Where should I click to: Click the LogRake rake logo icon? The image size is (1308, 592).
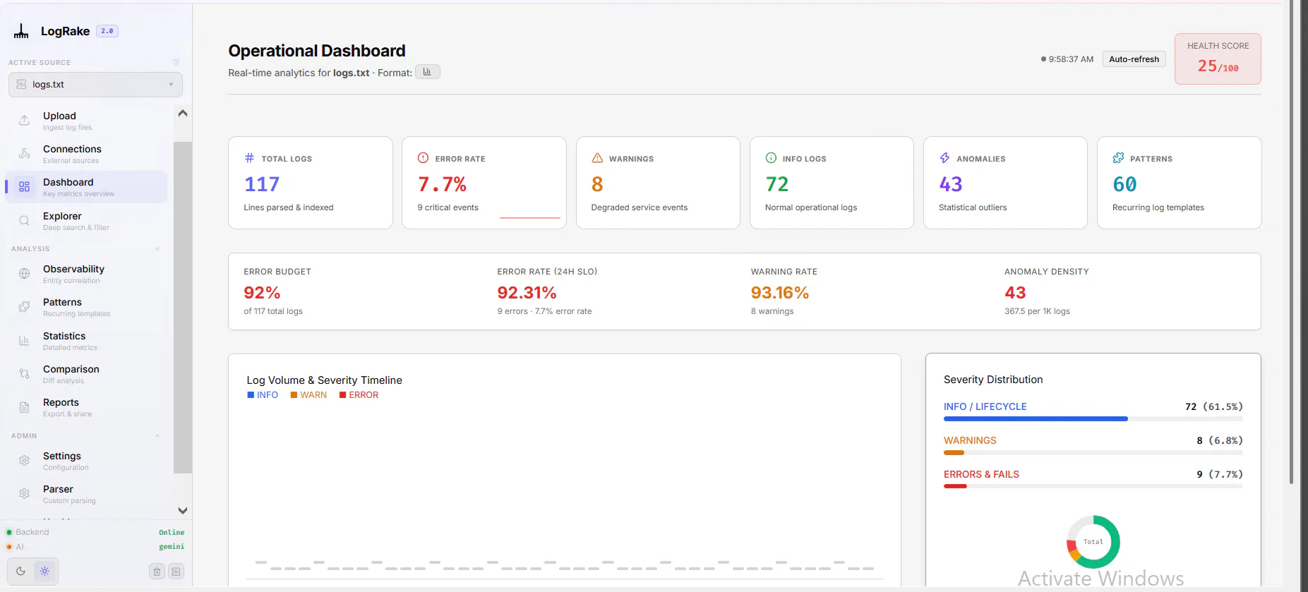tap(21, 31)
